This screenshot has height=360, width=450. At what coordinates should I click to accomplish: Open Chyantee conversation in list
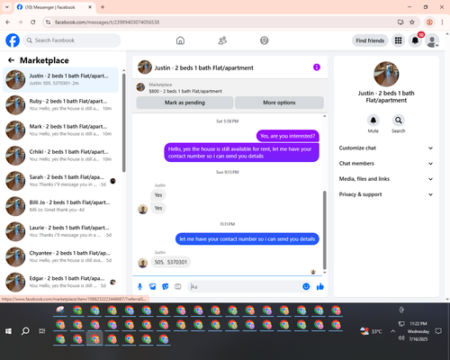[60, 256]
